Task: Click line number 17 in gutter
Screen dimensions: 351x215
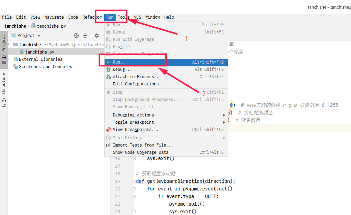Action: click(118, 166)
